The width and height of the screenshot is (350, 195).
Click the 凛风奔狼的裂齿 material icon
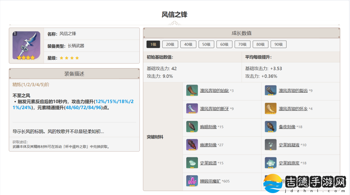pyautogui.click(x=271, y=90)
